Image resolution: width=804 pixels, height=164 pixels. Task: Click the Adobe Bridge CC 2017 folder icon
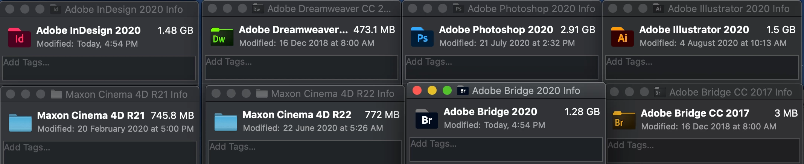point(624,120)
